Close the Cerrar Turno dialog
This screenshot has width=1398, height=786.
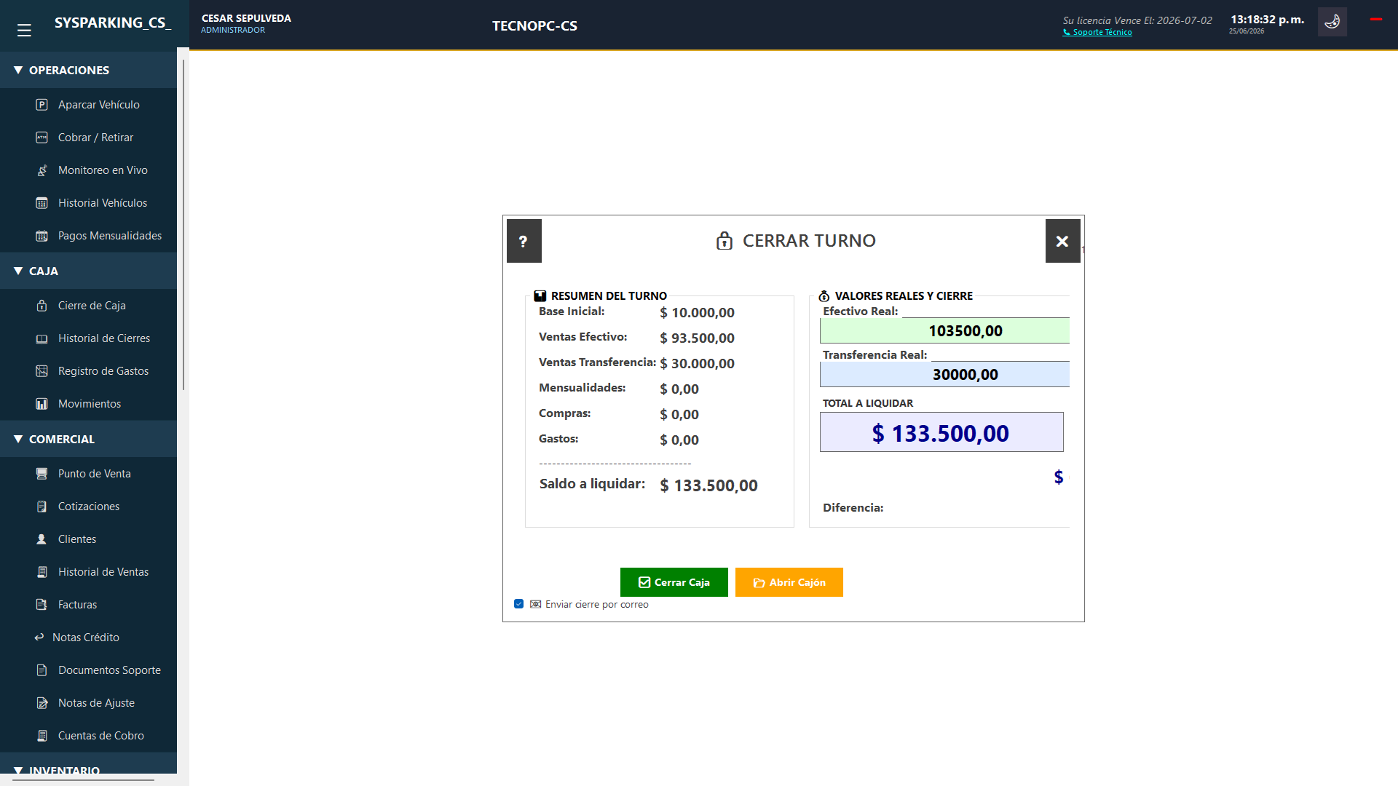[x=1062, y=241]
